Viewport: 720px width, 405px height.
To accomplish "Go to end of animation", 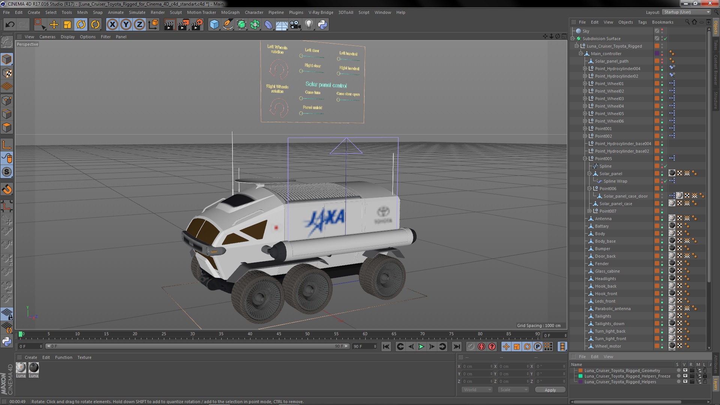I will tap(456, 347).
